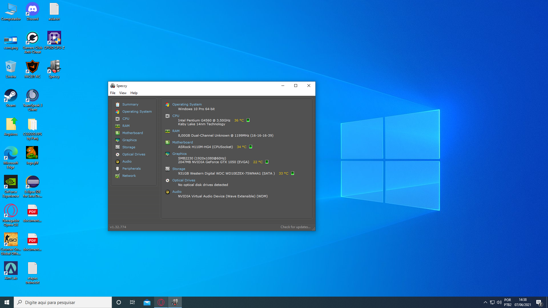The height and width of the screenshot is (308, 548).
Task: Select the CPUID CPU-Z desktop icon
Action: [54, 40]
